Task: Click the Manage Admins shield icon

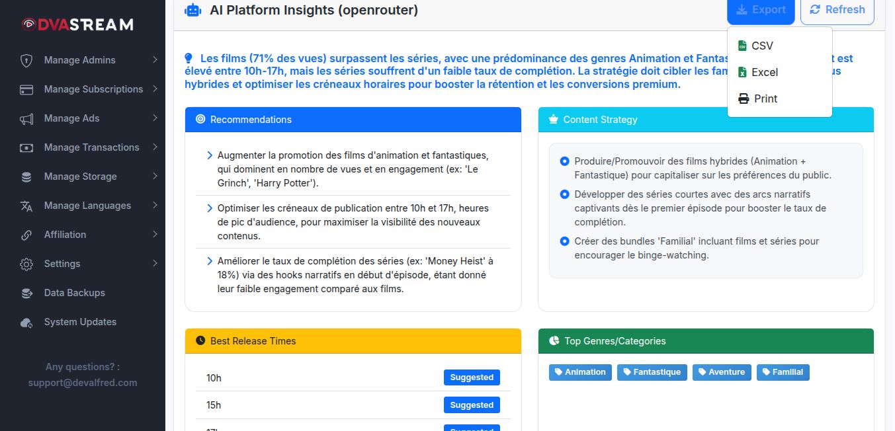Action: click(x=26, y=60)
